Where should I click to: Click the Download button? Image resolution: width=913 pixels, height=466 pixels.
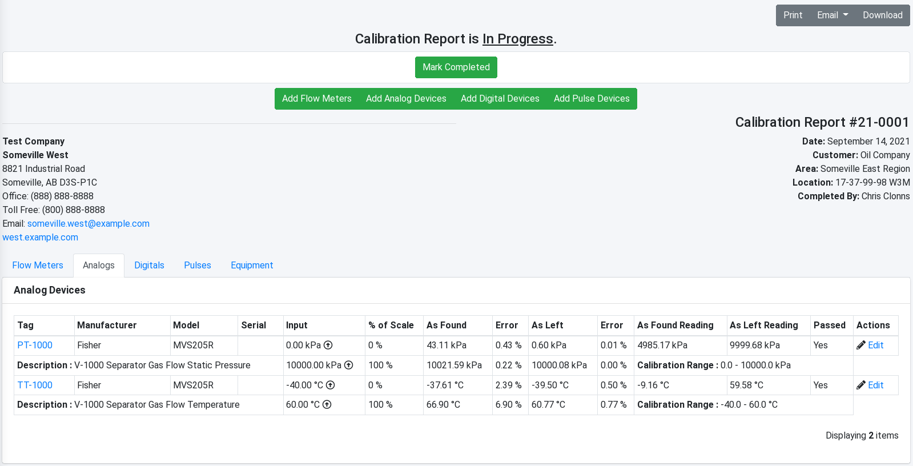click(882, 15)
